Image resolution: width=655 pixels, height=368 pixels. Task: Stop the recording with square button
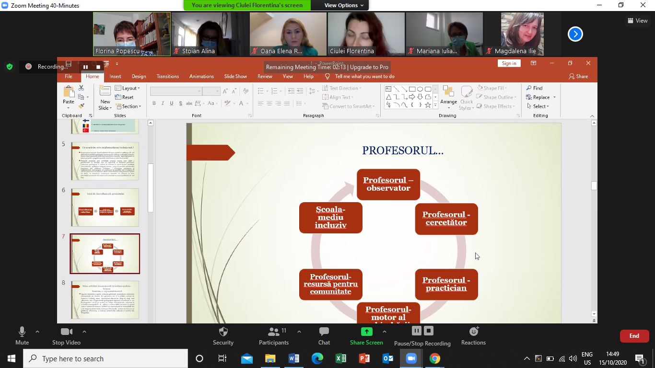429,331
